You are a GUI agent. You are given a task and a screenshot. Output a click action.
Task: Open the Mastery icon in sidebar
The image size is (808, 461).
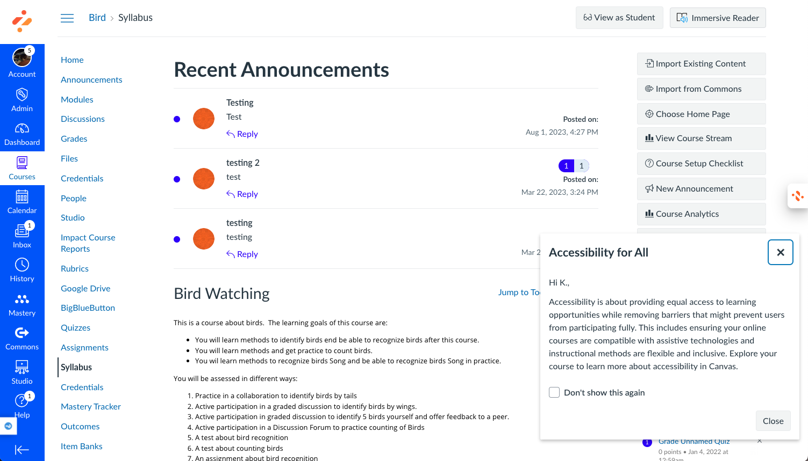point(22,299)
